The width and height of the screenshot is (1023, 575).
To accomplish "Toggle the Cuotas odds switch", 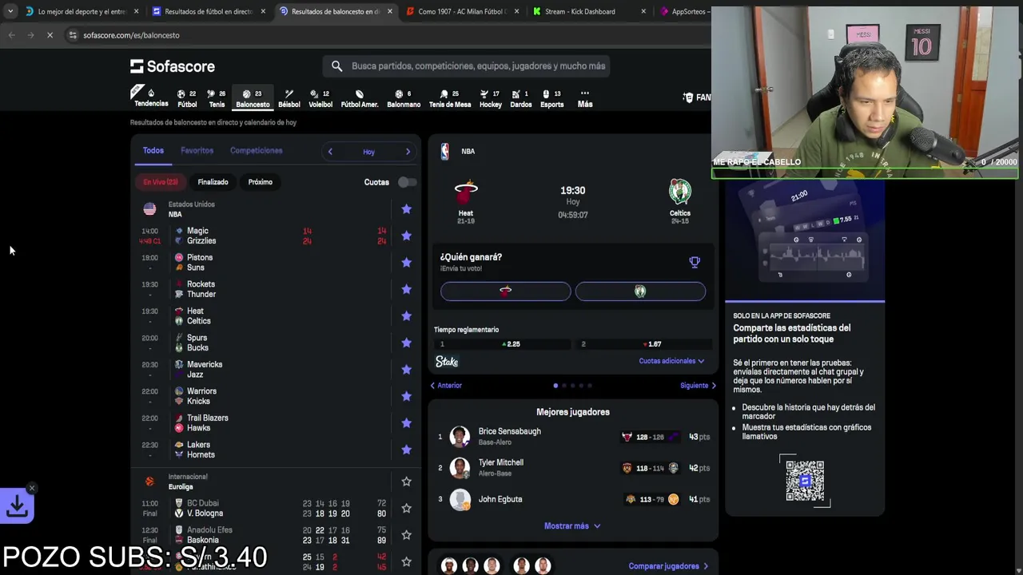I will [x=407, y=182].
